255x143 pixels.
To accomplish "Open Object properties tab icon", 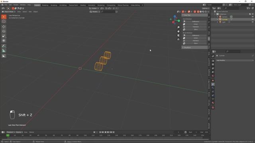I will click(x=213, y=80).
